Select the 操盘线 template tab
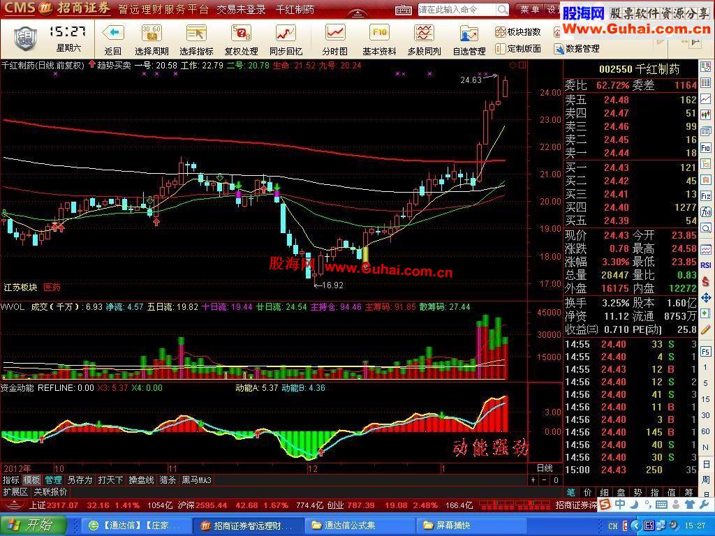 (141, 480)
